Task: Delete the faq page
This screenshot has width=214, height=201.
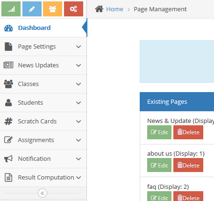Action: tap(188, 196)
